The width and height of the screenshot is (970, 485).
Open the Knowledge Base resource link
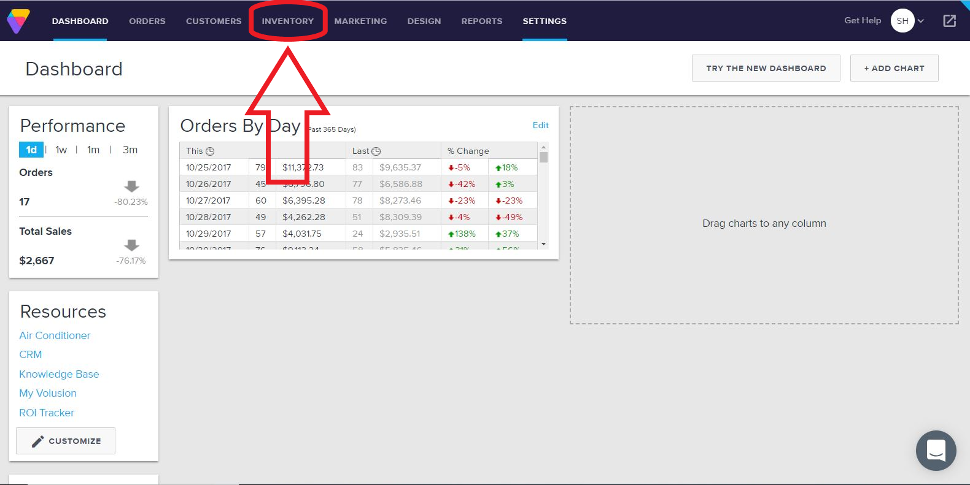pos(59,374)
